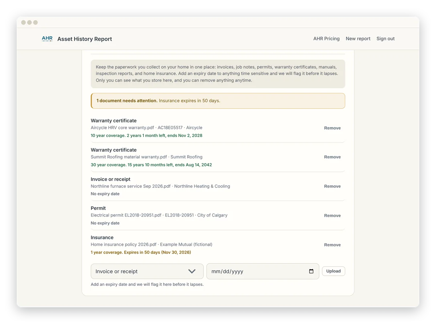This screenshot has height=324, width=436.
Task: Select Home insurance policy 2026.pdf text
Action: click(124, 244)
